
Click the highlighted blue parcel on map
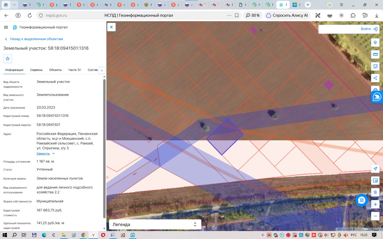[225, 136]
